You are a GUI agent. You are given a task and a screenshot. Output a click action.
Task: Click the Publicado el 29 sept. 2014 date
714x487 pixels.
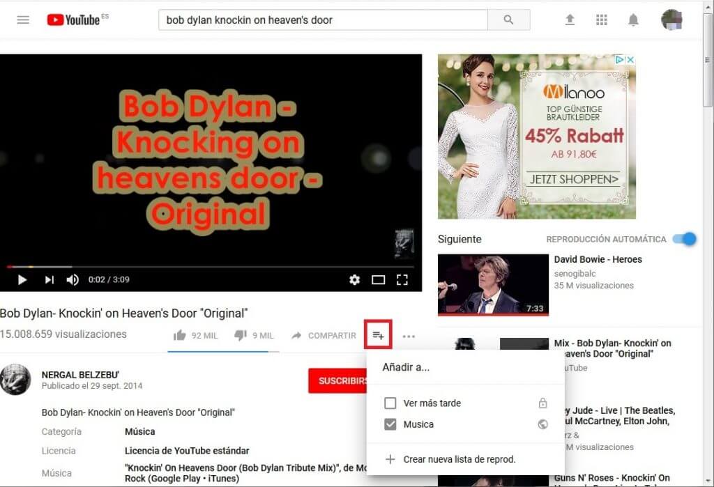[92, 386]
